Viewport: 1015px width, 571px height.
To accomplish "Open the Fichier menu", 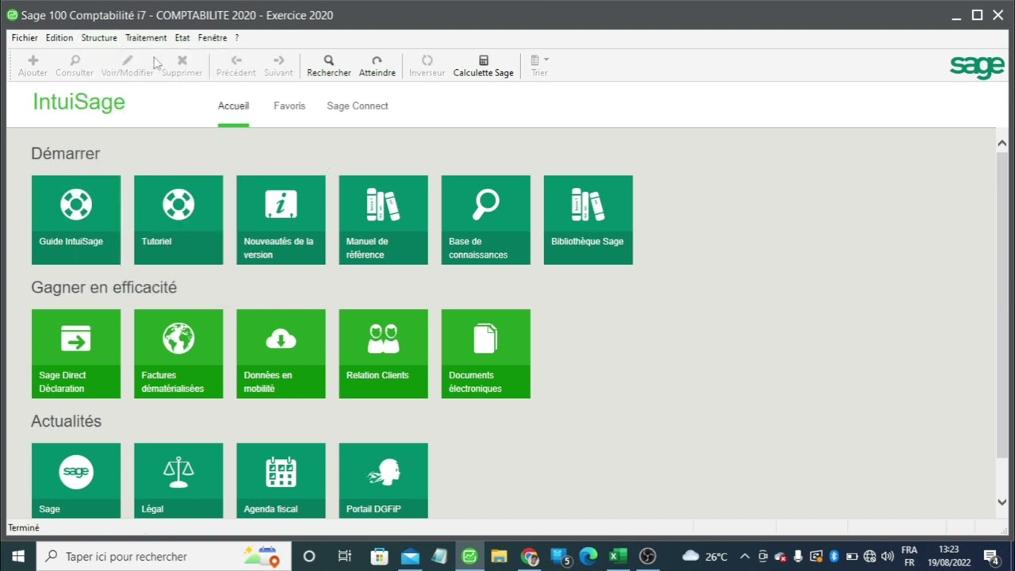I will 25,38.
